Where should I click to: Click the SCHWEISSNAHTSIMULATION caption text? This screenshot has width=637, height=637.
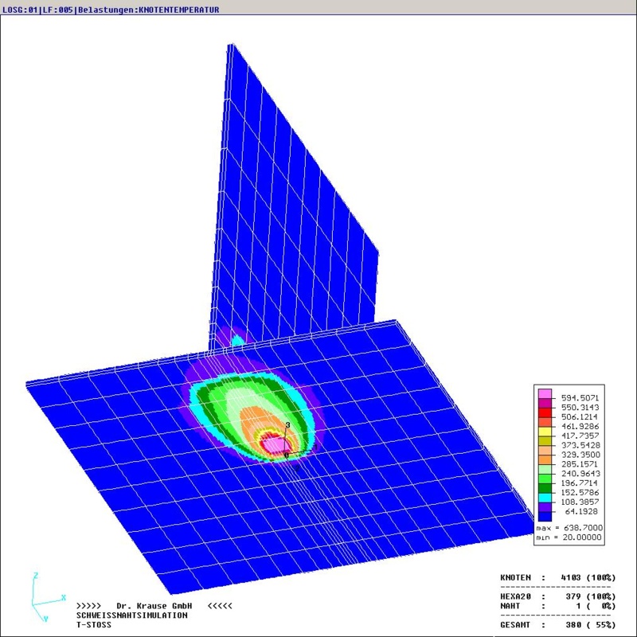[132, 616]
